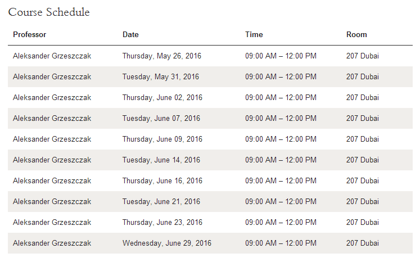
Task: Click the Tuesday, May 31, 2016 date cell
Action: [x=161, y=77]
